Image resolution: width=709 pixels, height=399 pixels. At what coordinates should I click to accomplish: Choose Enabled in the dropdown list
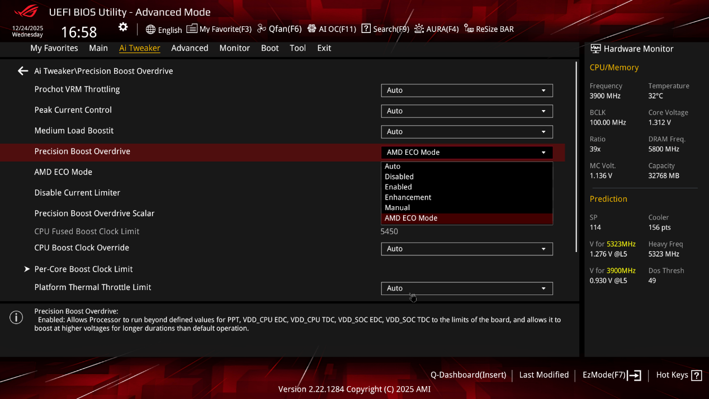coord(467,187)
